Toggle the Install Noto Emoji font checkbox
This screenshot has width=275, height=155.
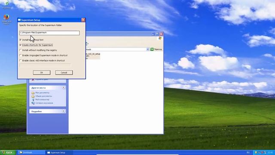tap(20, 40)
